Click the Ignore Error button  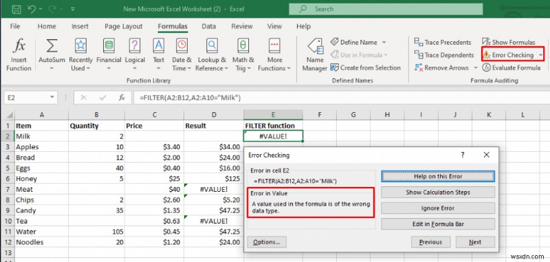pos(438,208)
